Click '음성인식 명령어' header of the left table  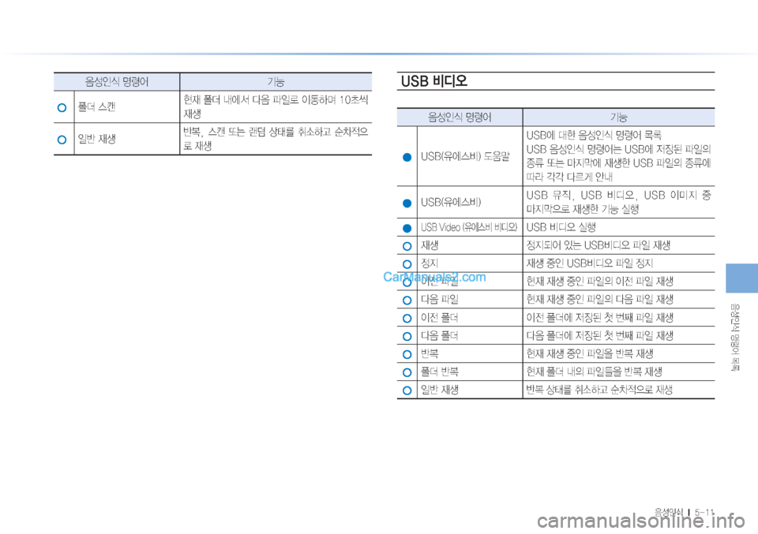117,81
